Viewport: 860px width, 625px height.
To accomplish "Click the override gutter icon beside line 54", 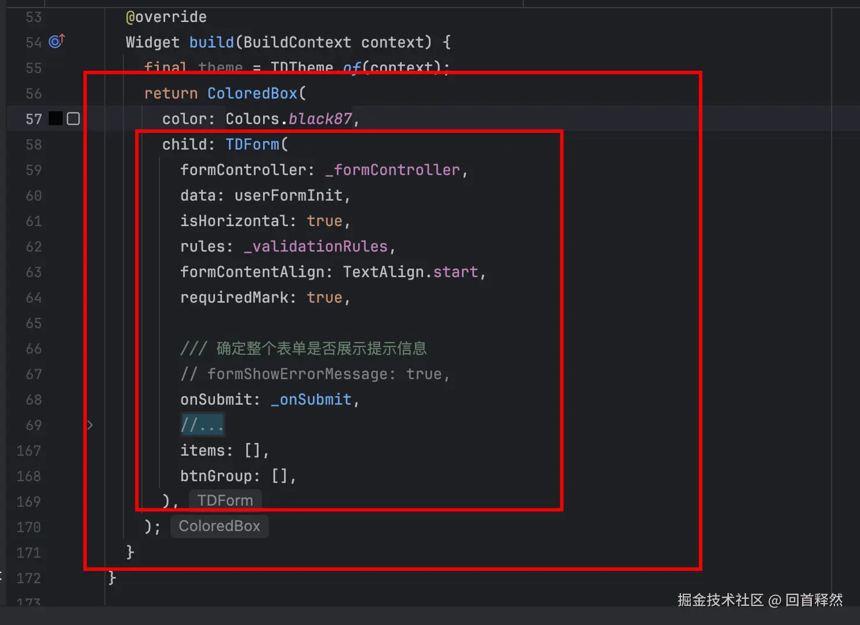I will [56, 41].
